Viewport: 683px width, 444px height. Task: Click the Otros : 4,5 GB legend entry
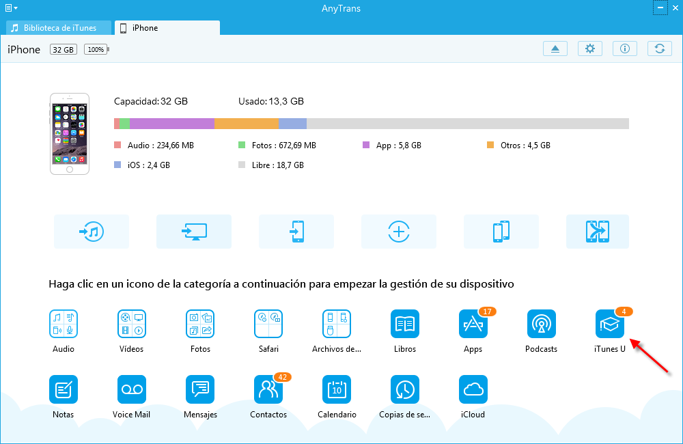[519, 145]
